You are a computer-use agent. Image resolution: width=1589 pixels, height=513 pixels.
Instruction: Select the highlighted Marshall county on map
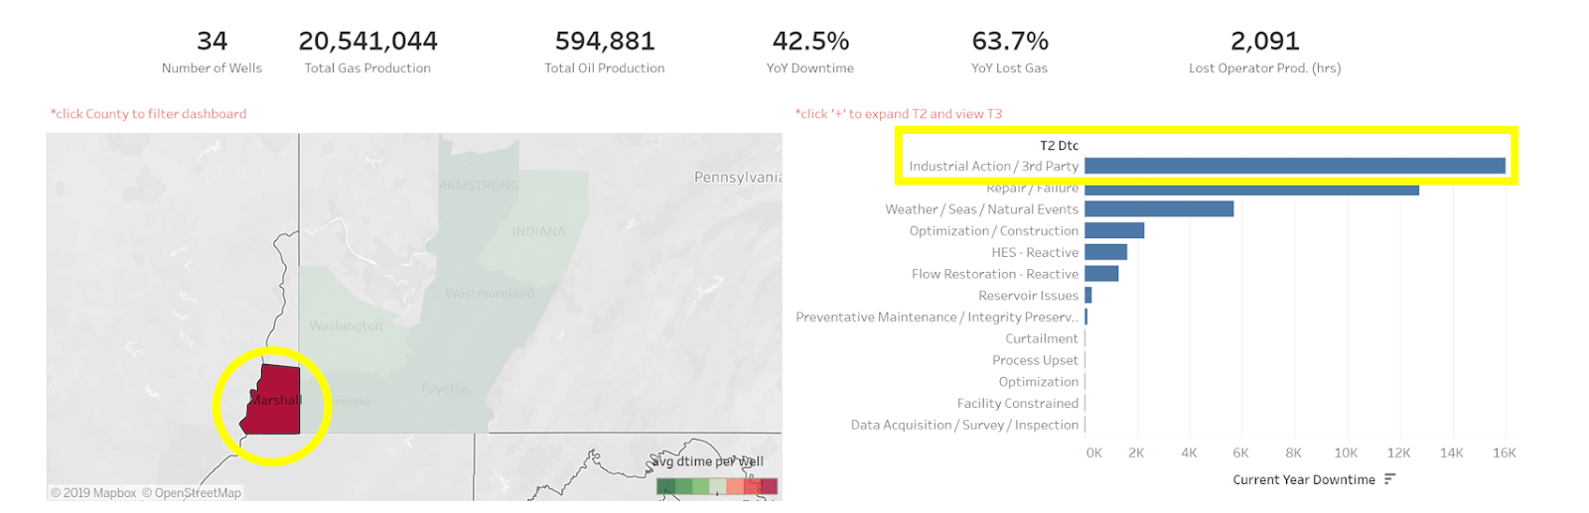coord(272,400)
